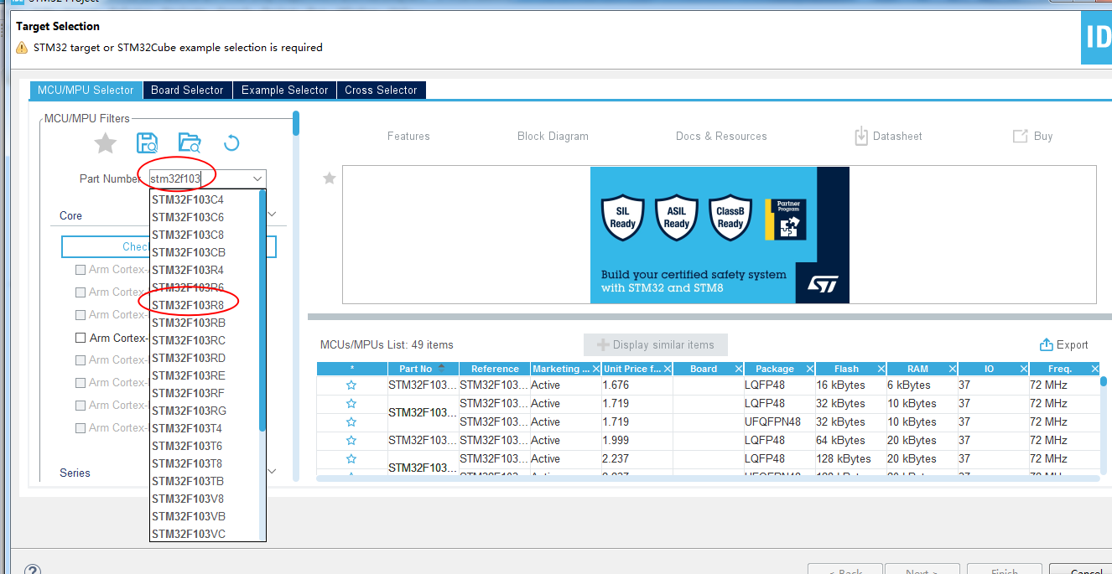The image size is (1112, 574).
Task: Choose STM32F103CB in the dropdown
Action: click(188, 252)
